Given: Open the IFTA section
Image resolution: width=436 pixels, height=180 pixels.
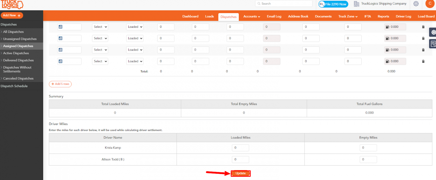Looking at the screenshot, I should tap(368, 16).
